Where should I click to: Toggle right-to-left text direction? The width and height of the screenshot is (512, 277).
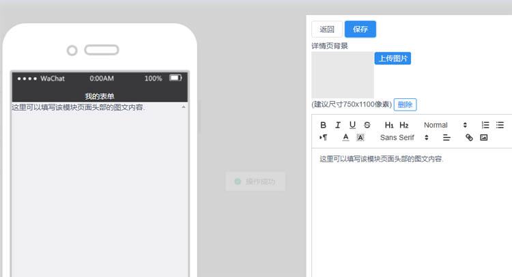pos(324,137)
